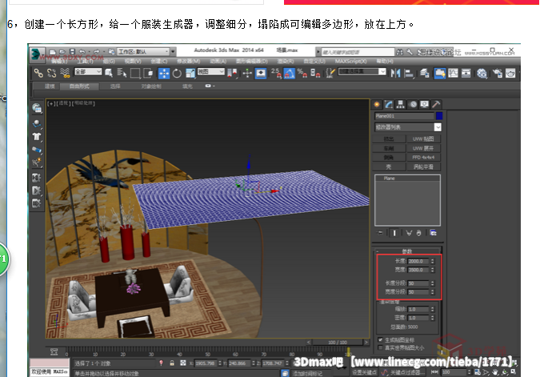Open the Material Editor sphere icon
This screenshot has width=544, height=377.
[482, 74]
